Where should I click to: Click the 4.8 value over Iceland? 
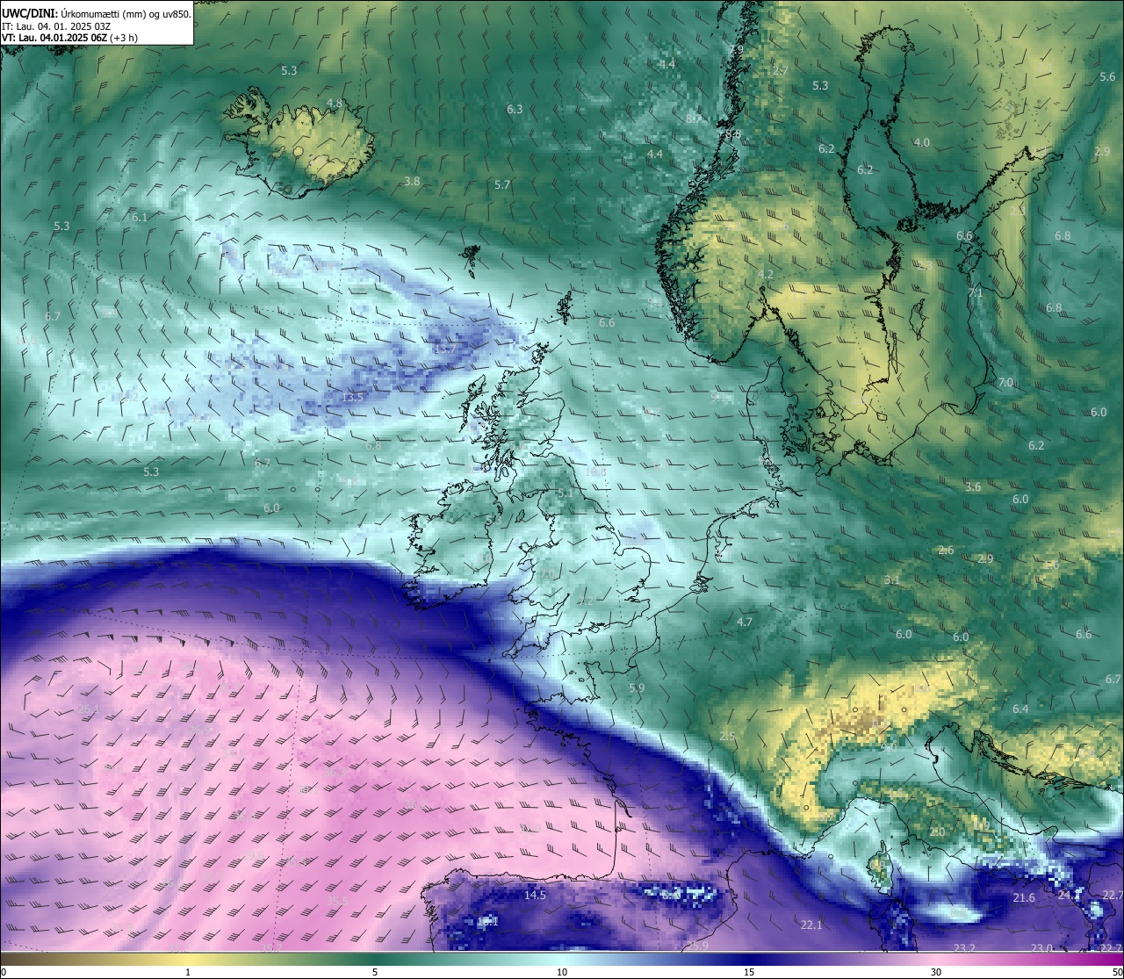pyautogui.click(x=335, y=103)
